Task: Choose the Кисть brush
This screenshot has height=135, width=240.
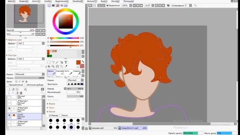Action: [68, 72]
